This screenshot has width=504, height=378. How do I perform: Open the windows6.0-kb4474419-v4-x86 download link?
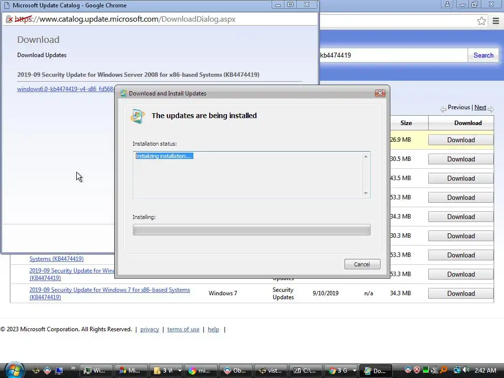click(65, 89)
